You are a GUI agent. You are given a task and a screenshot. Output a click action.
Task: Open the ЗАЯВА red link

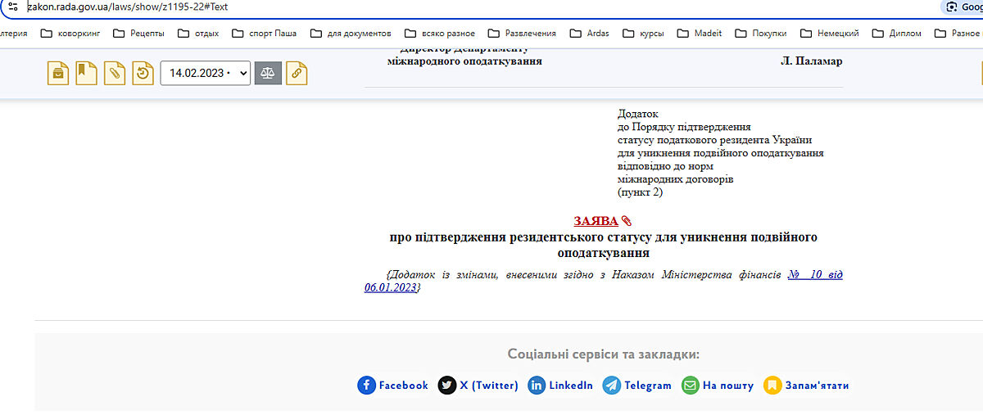[x=596, y=221]
